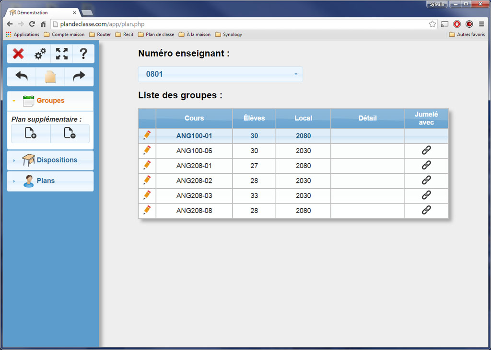Add a supplementary plan with plus icon
Image resolution: width=491 pixels, height=350 pixels.
pos(31,134)
